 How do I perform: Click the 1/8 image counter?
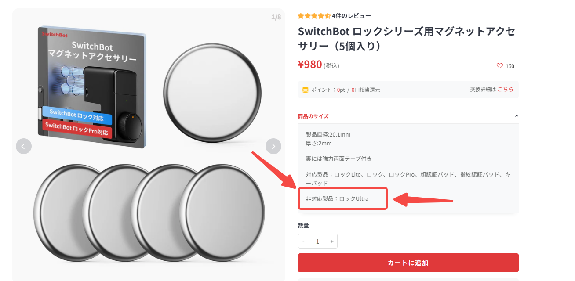[276, 17]
